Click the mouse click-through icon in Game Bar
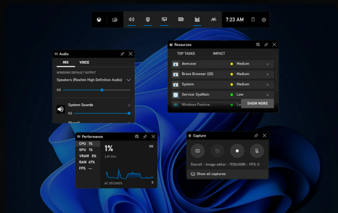 tap(253, 19)
